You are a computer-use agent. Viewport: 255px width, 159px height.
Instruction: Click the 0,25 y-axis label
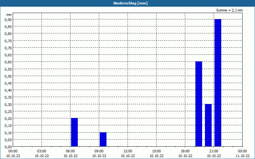8,112
